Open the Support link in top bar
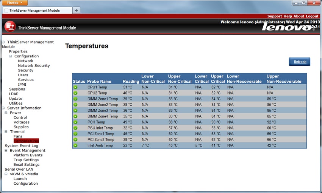This screenshot has width=322, height=193. (x=274, y=16)
